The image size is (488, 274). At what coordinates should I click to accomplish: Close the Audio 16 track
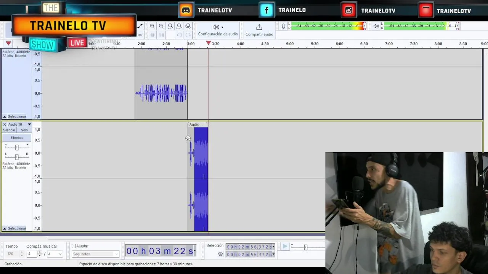(x=5, y=124)
